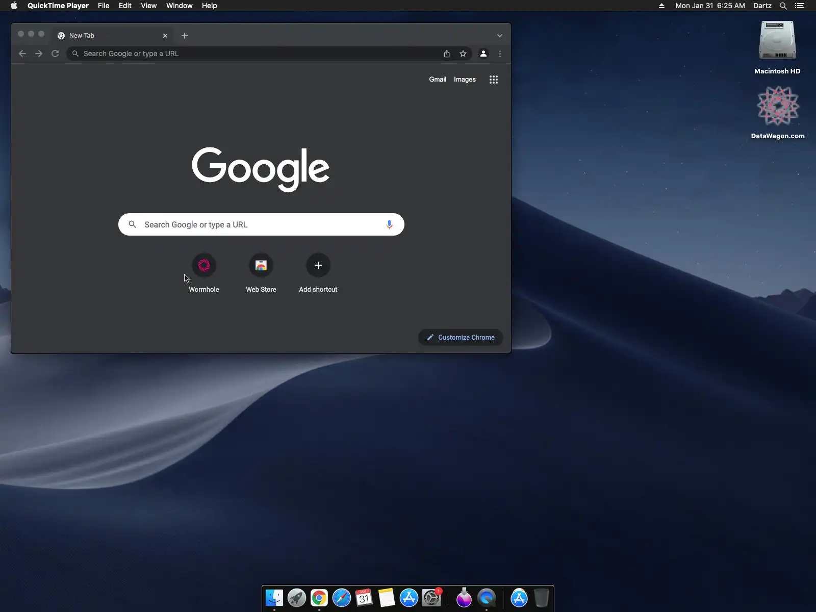Open Notes from the Dock

click(x=387, y=598)
